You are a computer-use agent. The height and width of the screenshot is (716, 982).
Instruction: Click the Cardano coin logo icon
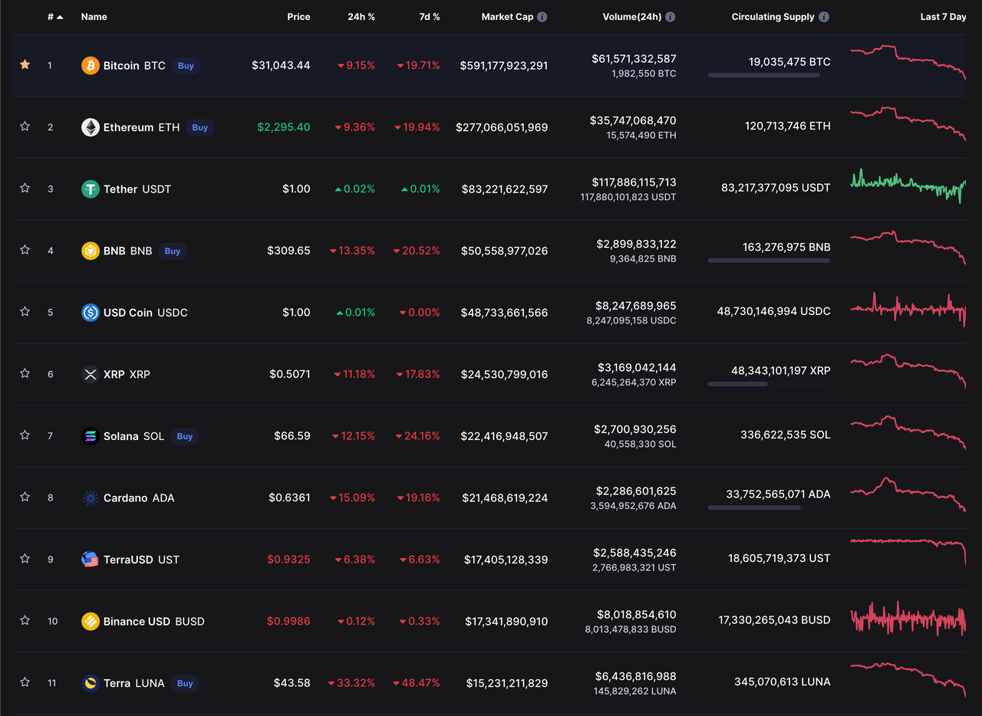point(91,498)
